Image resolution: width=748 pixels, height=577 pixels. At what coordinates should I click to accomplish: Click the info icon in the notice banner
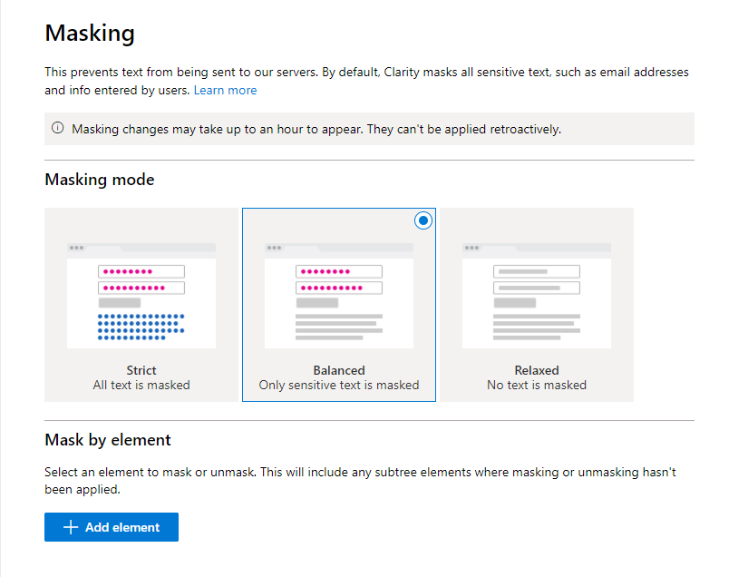[x=57, y=129]
